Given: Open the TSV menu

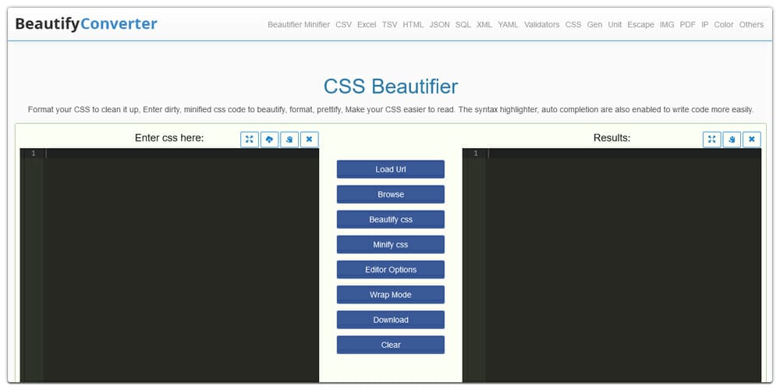Looking at the screenshot, I should [x=389, y=24].
